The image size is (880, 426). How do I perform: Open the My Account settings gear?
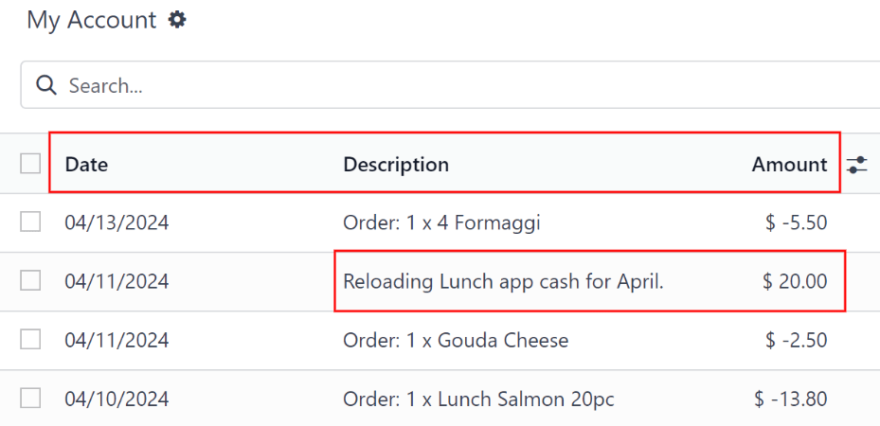click(177, 19)
